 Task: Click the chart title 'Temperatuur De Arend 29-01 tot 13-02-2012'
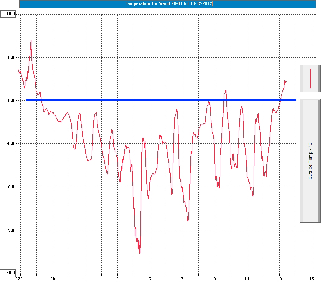tap(168, 3)
